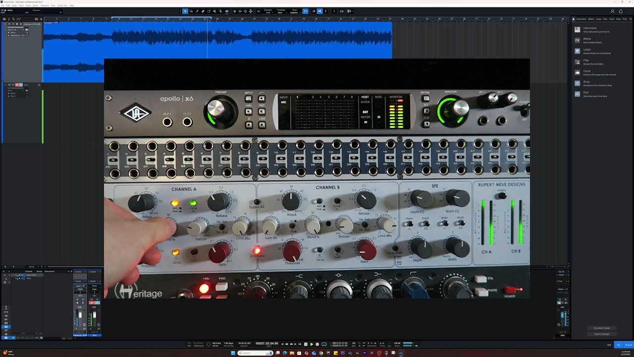The height and width of the screenshot is (357, 634).
Task: Click the Instruments icon in browser home
Action: 578,29
